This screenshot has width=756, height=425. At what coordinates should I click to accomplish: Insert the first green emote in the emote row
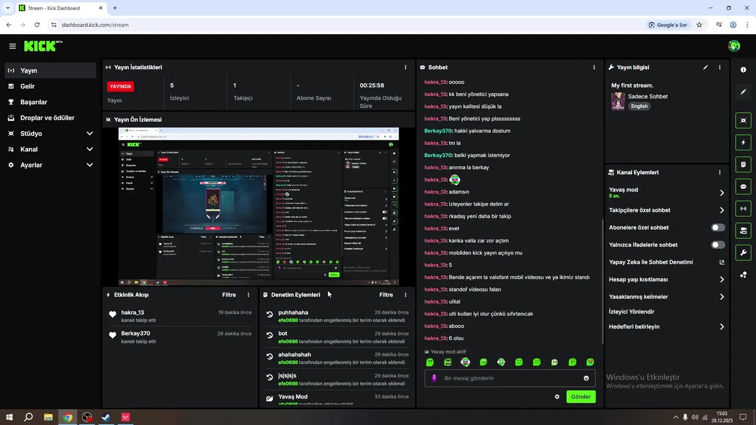[430, 362]
